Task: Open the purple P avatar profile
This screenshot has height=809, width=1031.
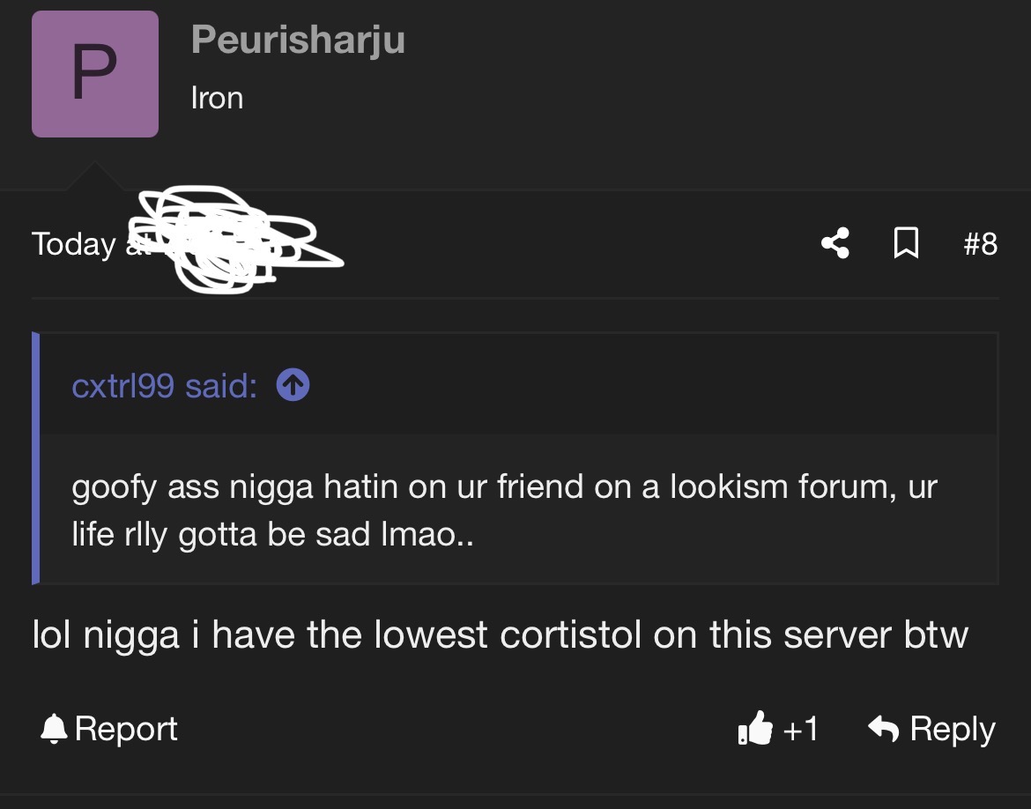Action: [x=94, y=74]
